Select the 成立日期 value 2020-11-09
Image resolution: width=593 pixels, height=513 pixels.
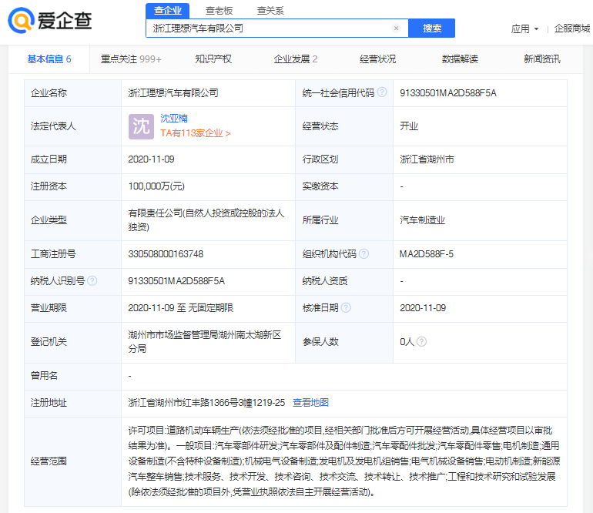(151, 159)
